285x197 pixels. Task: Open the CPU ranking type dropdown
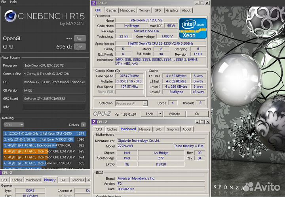point(14,125)
